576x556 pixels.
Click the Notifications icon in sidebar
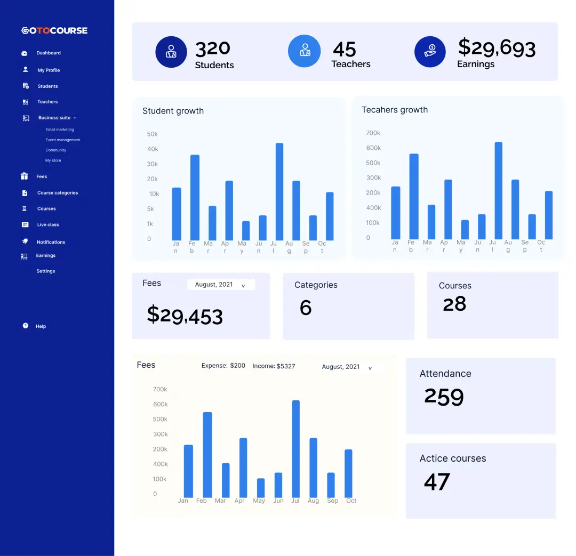pyautogui.click(x=25, y=241)
